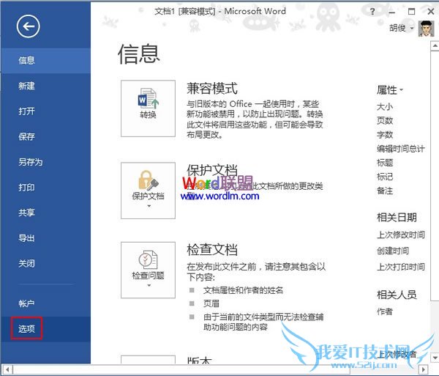Click the 信息 page title
439x376 pixels.
pyautogui.click(x=138, y=54)
